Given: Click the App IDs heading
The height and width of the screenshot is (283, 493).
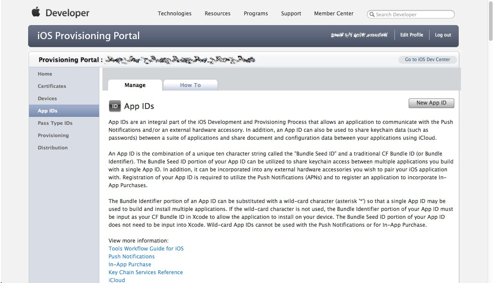Looking at the screenshot, I should (139, 106).
